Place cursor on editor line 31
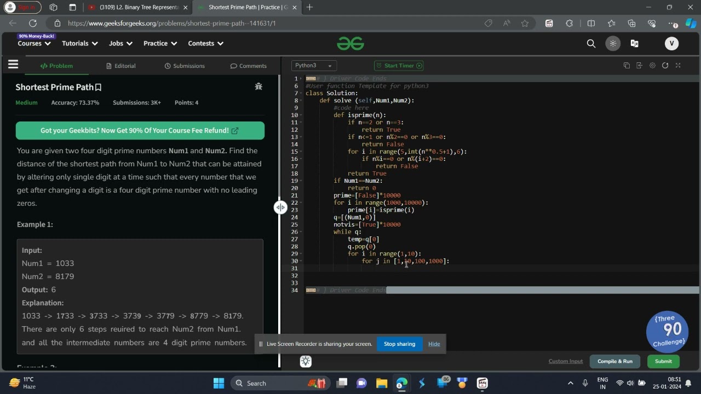Viewport: 701px width, 394px height. pos(501,268)
